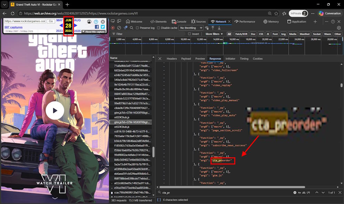The height and width of the screenshot is (204, 344).
Task: Pretty-print the response with braces icon
Action: 159,200
